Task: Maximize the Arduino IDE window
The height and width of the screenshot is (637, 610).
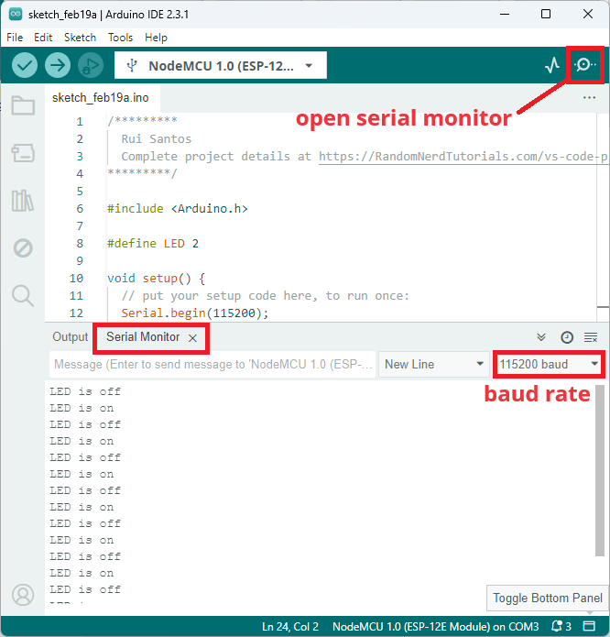Action: coord(546,15)
